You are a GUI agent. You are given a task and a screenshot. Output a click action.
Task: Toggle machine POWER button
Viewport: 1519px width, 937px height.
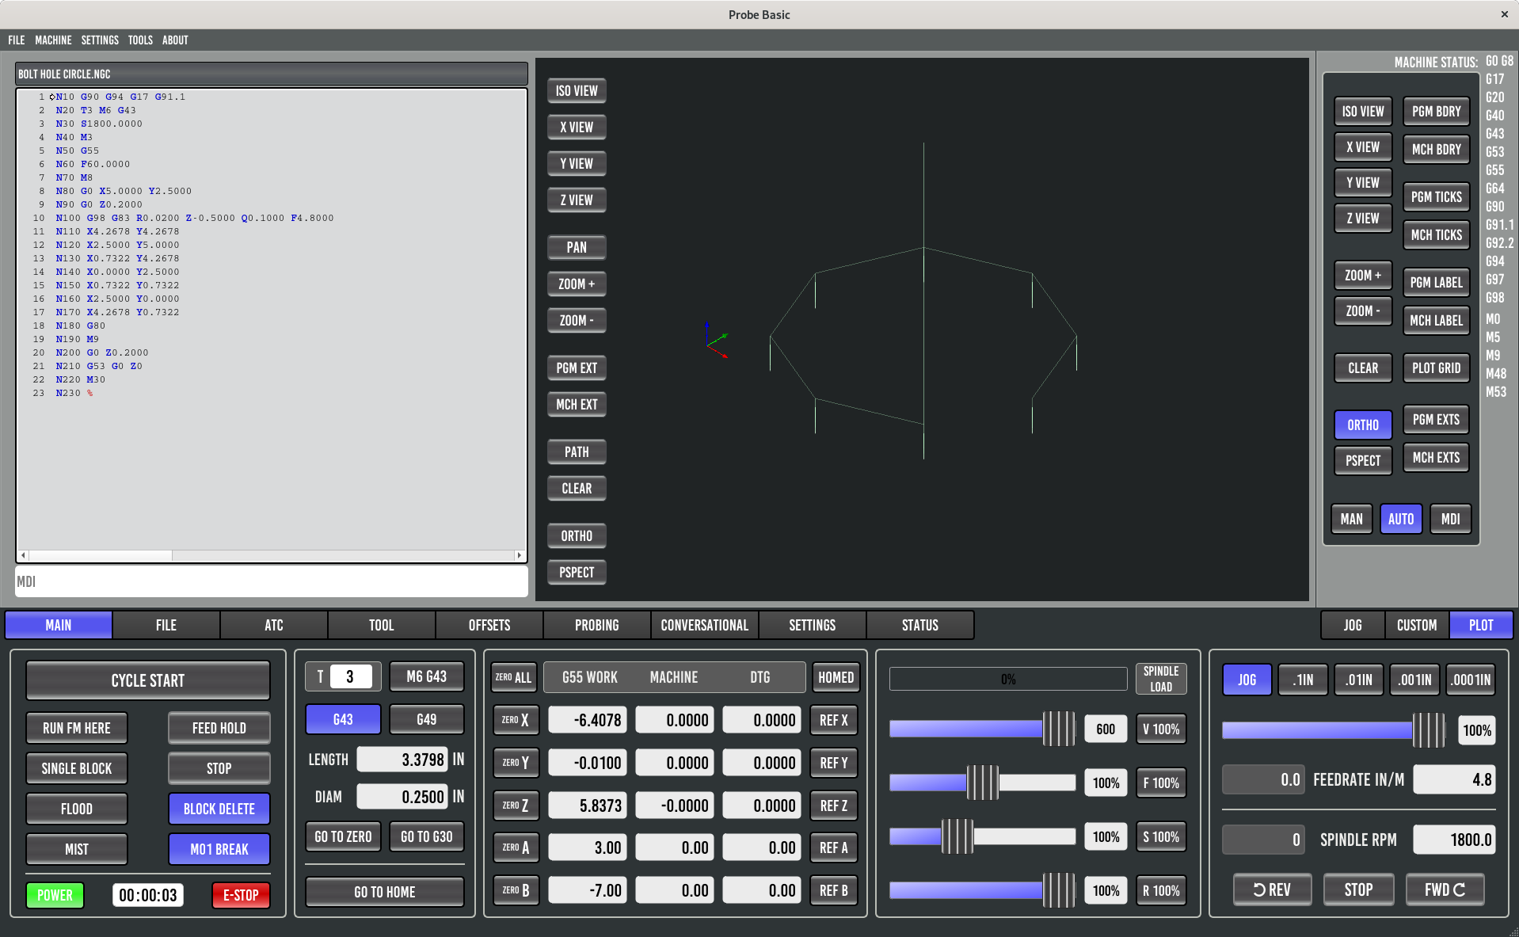point(55,895)
